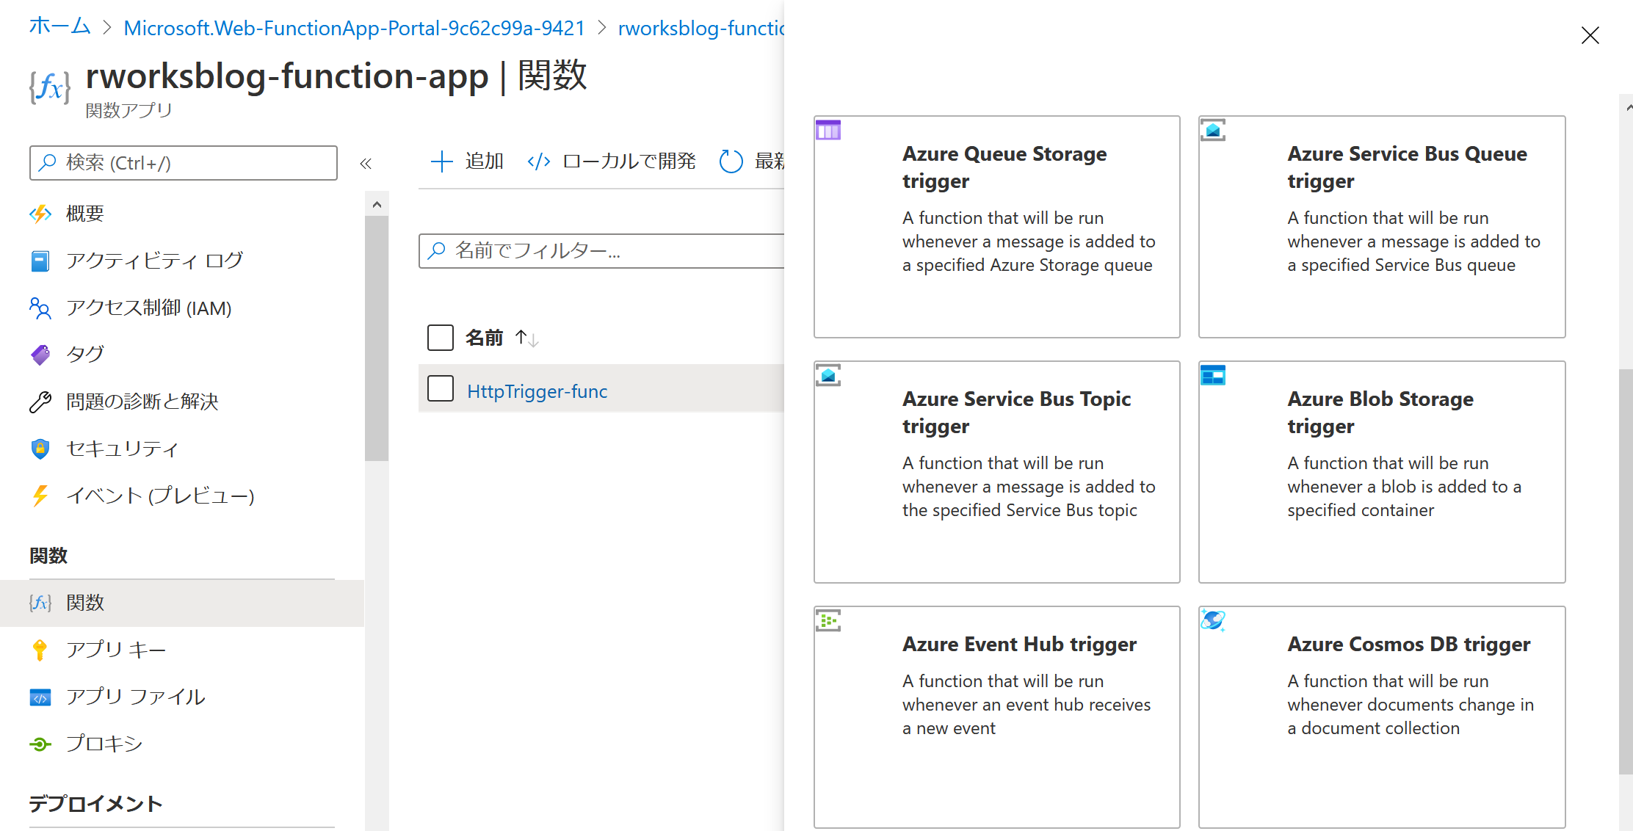The image size is (1633, 831).
Task: Click the Azure Event Hub trigger icon
Action: pyautogui.click(x=828, y=621)
